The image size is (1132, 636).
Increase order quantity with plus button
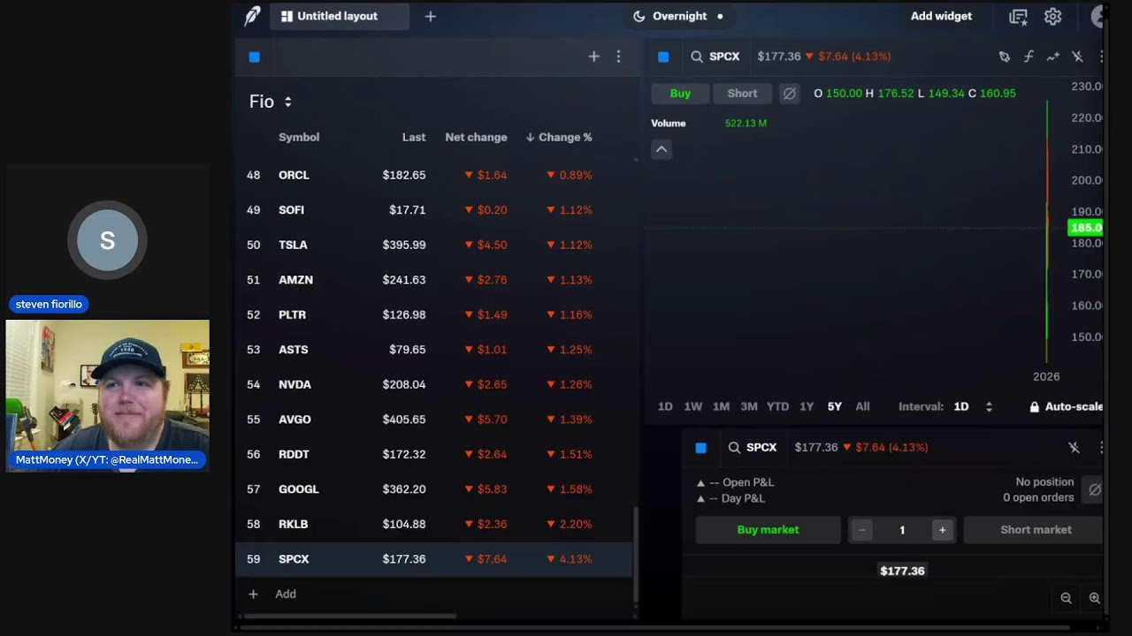click(943, 530)
